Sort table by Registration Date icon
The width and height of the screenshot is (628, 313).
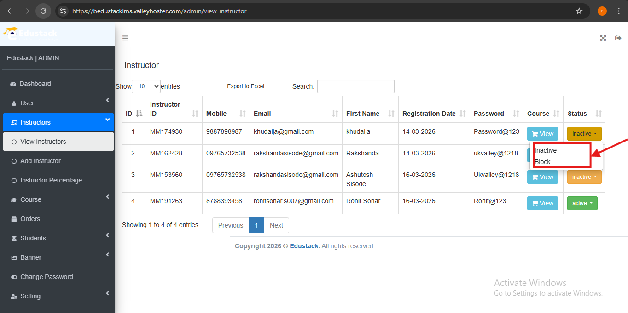463,114
